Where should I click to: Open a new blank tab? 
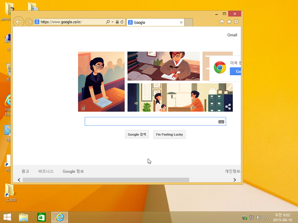(x=188, y=22)
